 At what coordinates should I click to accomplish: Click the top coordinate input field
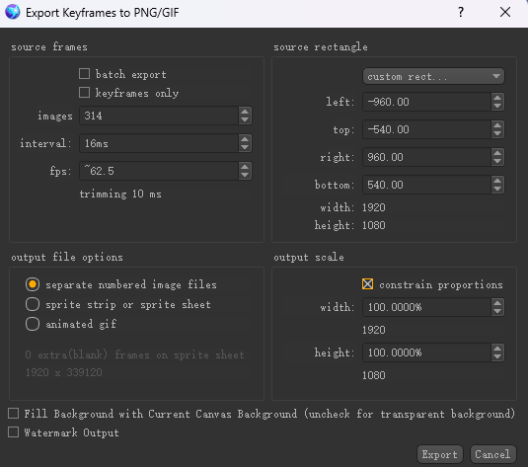(426, 129)
